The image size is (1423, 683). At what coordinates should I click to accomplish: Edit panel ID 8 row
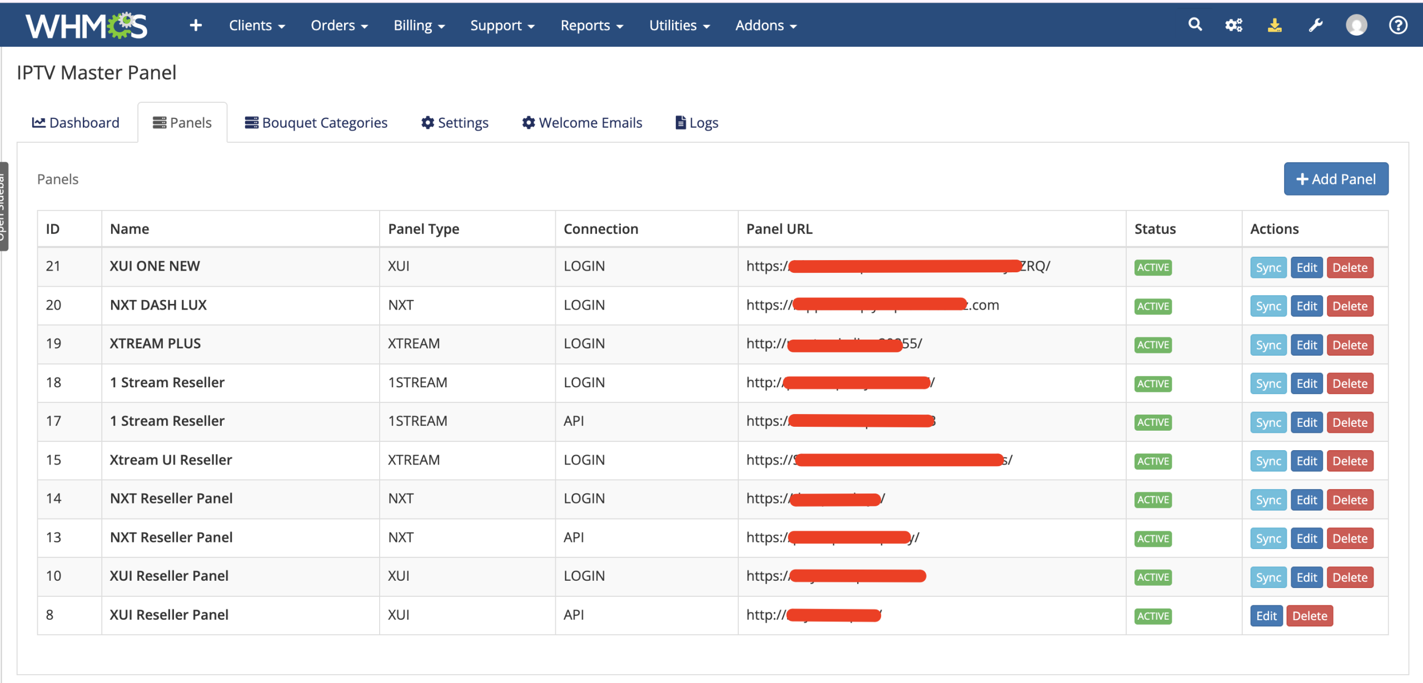[1266, 616]
